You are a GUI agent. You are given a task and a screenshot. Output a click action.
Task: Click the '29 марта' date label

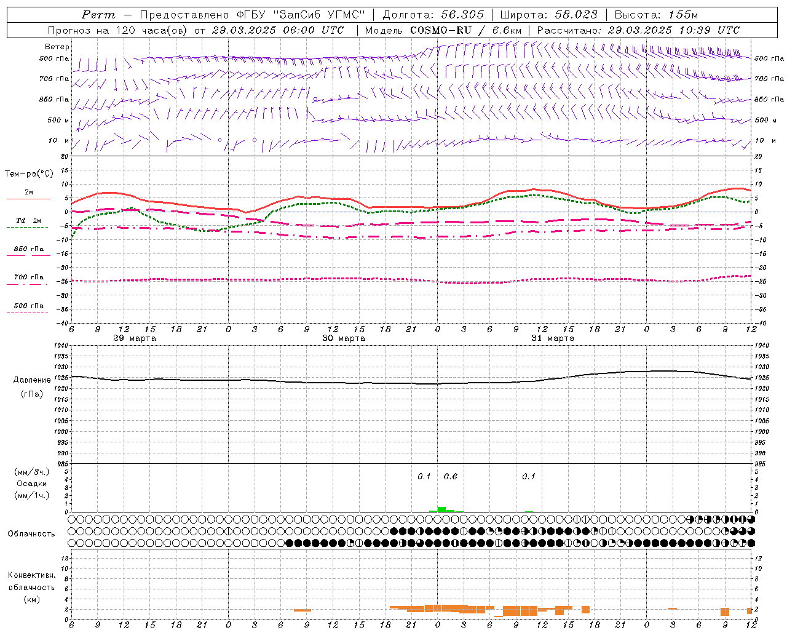tap(135, 338)
